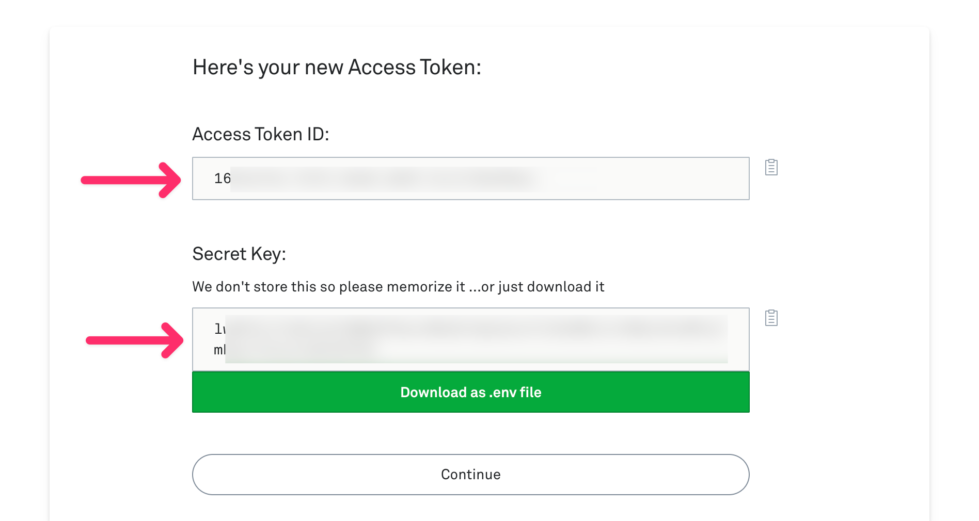Click the black backdrop above the dialog
The height and width of the screenshot is (521, 979).
coord(490,13)
